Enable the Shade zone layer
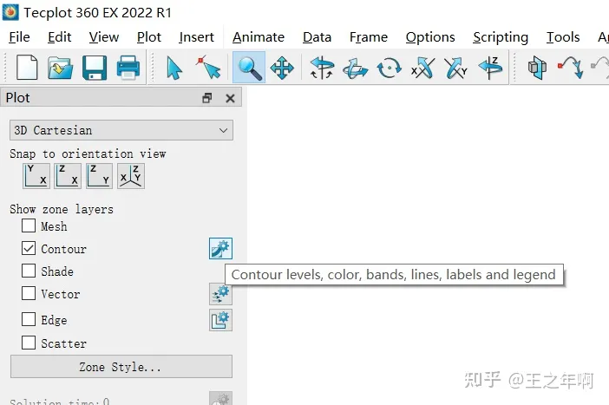Viewport: 609px width, 405px height. (29, 271)
